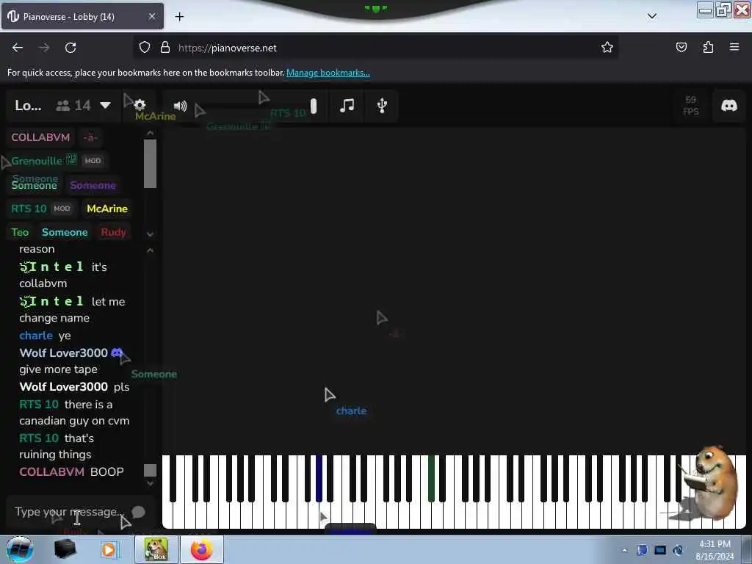The image size is (752, 564).
Task: Open a new browser tab
Action: (179, 17)
